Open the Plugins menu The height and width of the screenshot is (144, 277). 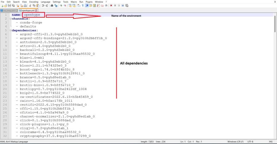click(x=89, y=2)
